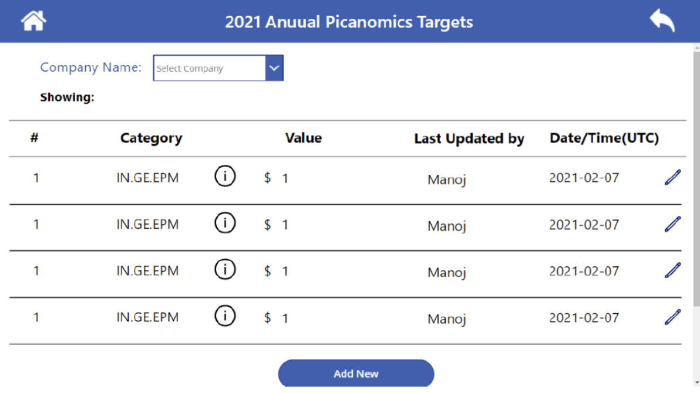Click the vertical scrollbar on the right
700x393 pixels.
point(696,176)
